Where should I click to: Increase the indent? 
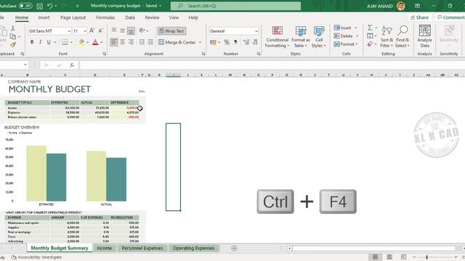(x=150, y=42)
